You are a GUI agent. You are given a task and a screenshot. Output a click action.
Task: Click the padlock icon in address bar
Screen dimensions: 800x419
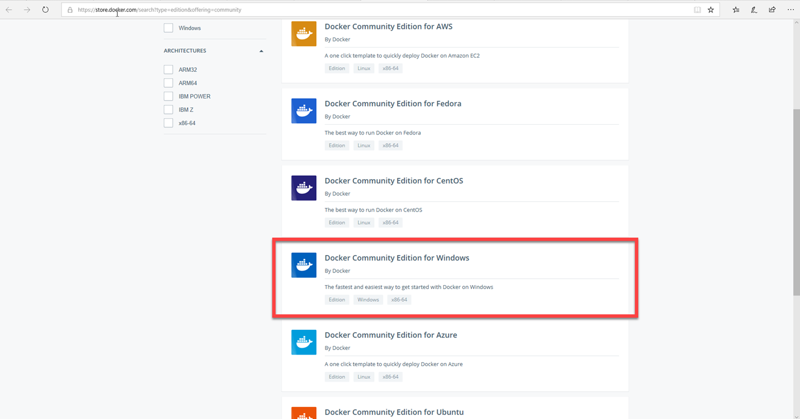tap(70, 10)
